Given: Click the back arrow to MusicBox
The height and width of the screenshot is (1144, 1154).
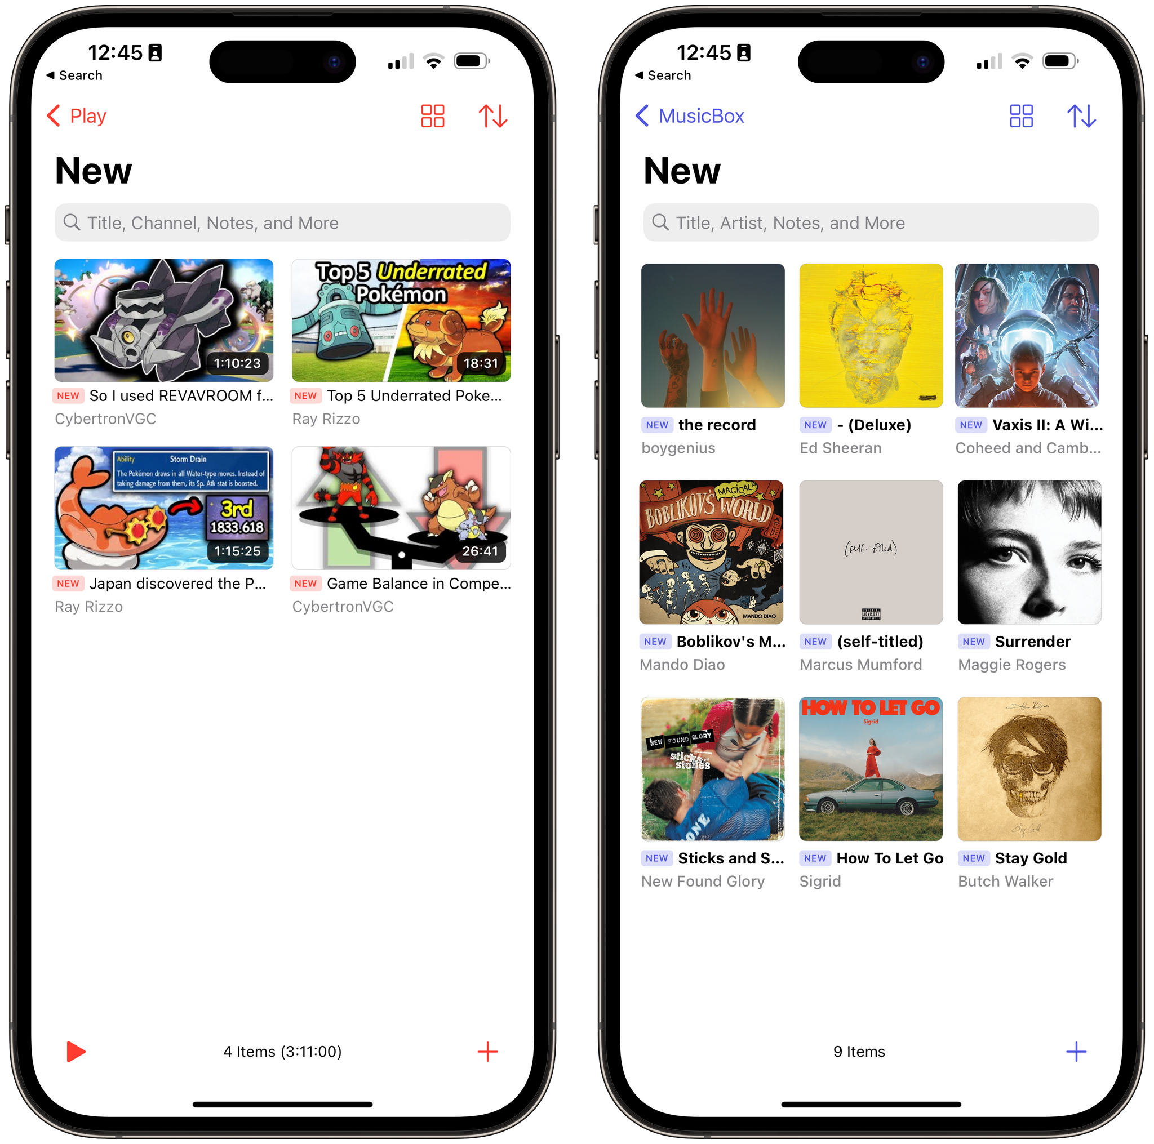Looking at the screenshot, I should pyautogui.click(x=645, y=115).
